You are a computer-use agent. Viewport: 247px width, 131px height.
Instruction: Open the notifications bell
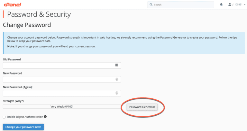[221, 4]
